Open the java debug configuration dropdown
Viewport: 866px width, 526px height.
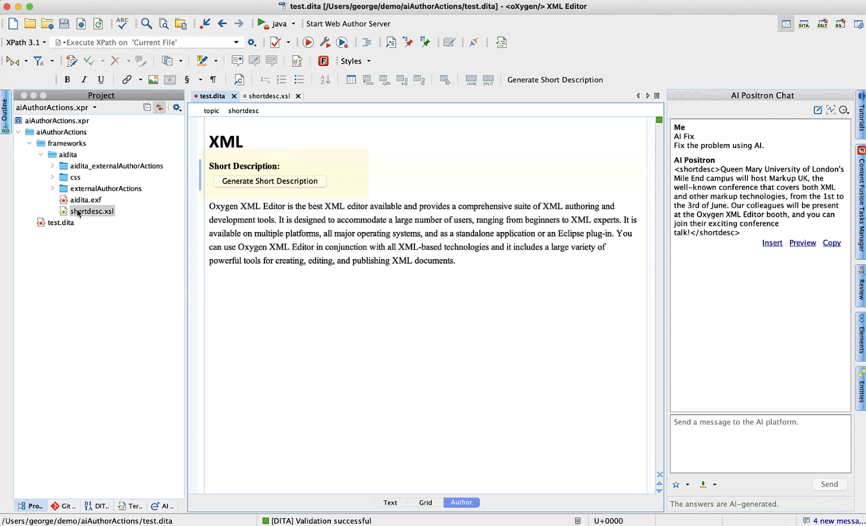coord(293,24)
